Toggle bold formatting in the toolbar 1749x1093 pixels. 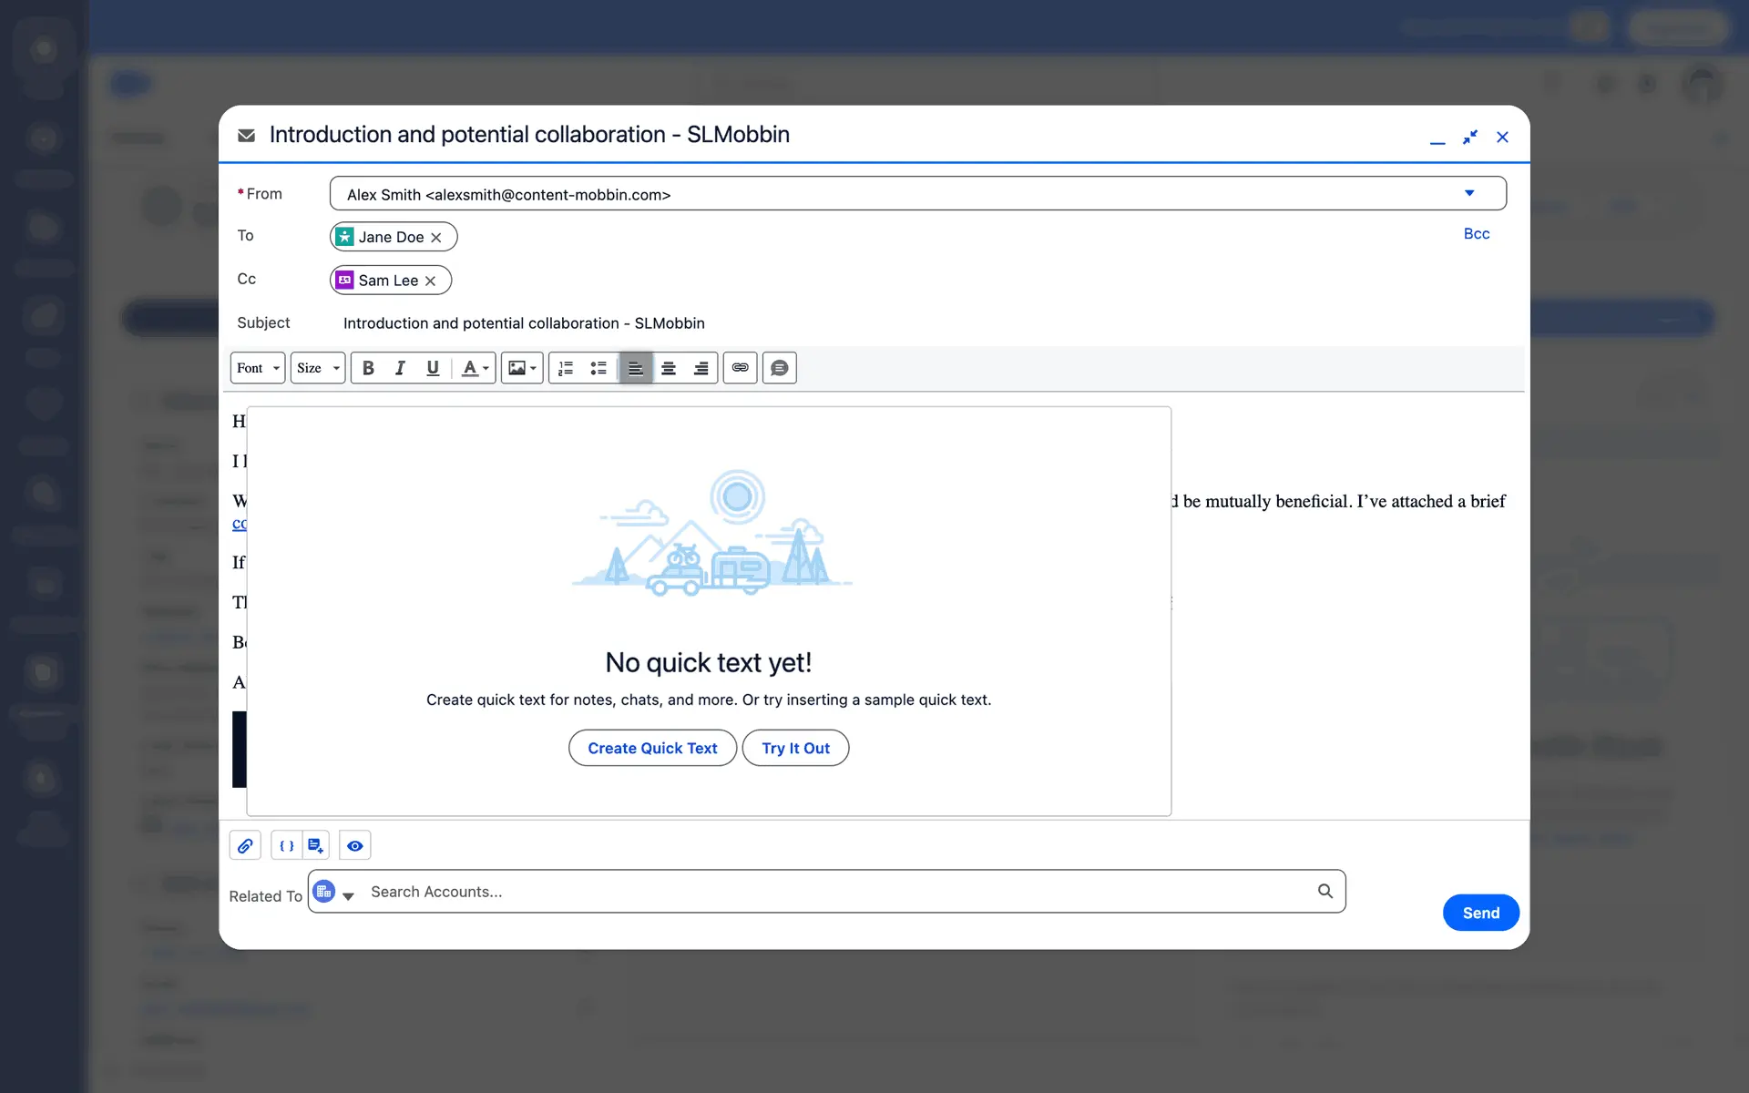pyautogui.click(x=368, y=368)
